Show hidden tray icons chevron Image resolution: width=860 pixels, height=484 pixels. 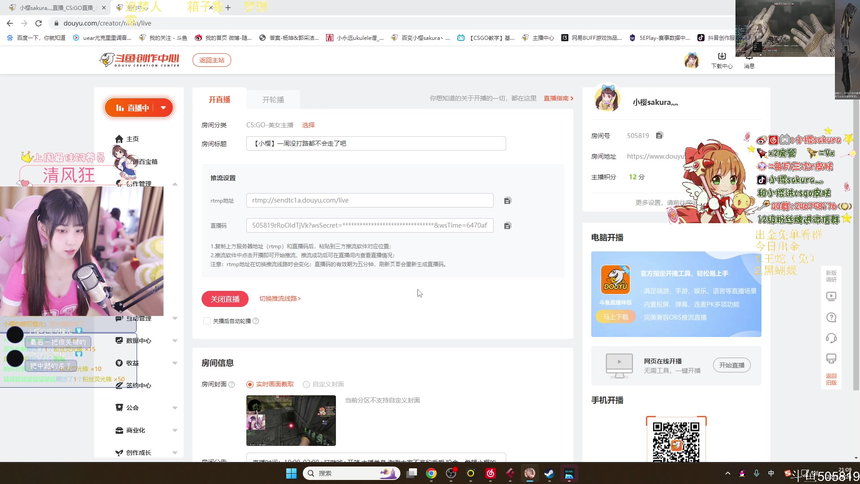pos(728,473)
